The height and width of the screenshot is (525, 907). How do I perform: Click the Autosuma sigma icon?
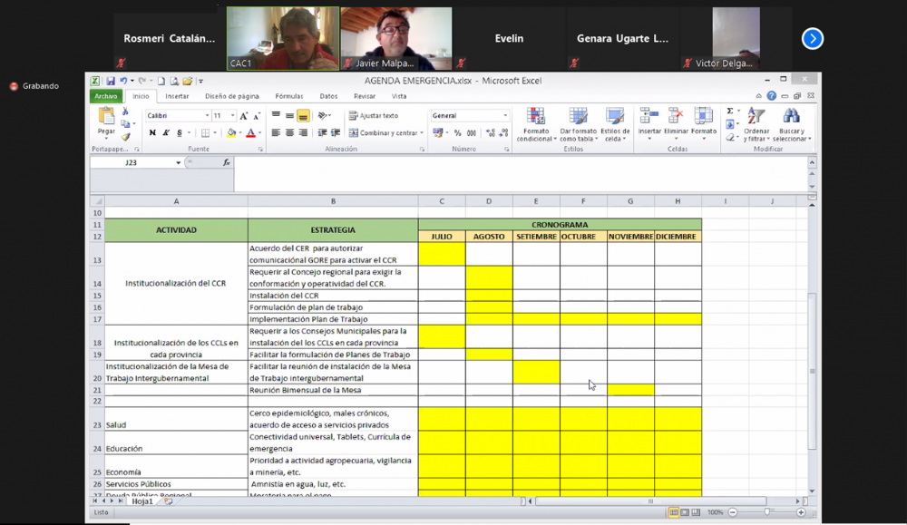point(729,112)
